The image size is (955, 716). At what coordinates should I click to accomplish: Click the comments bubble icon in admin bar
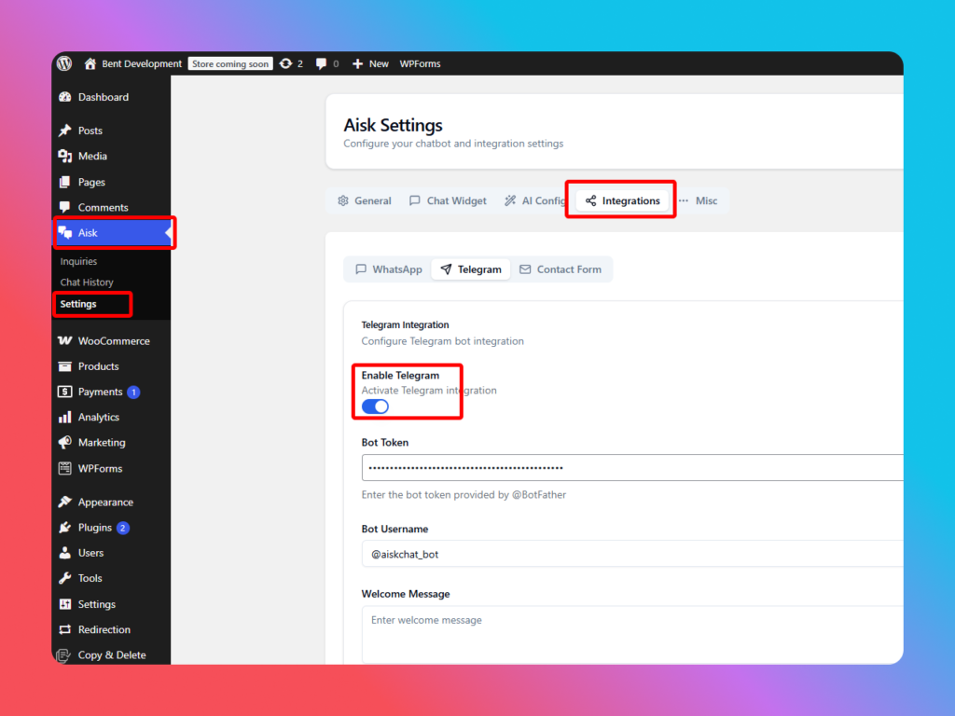[x=322, y=63]
